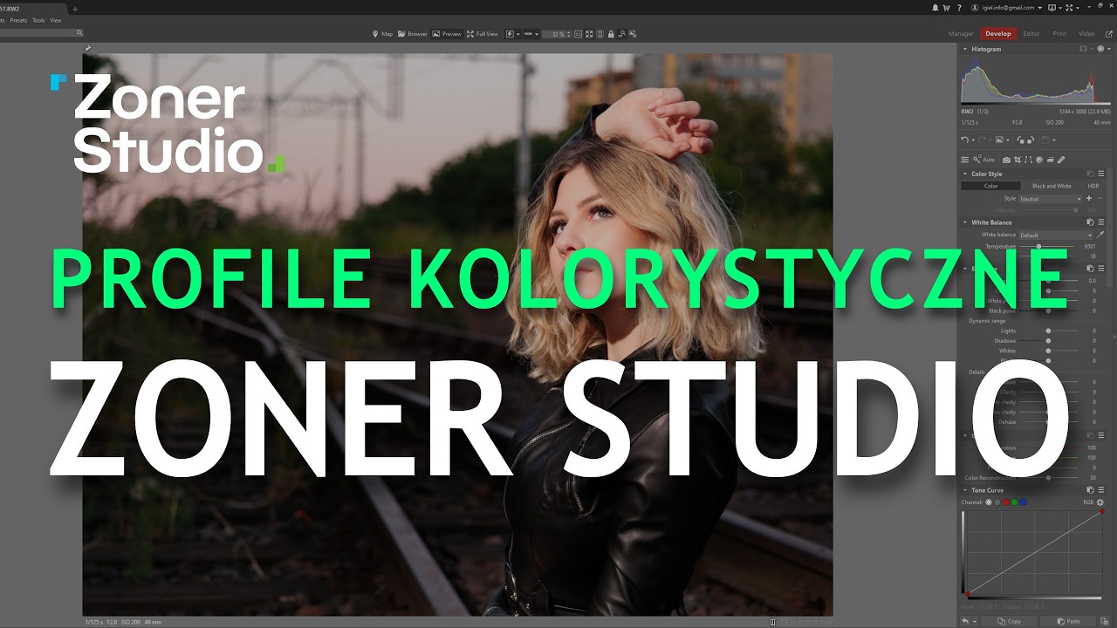
Task: Redo the develop step
Action: [983, 140]
